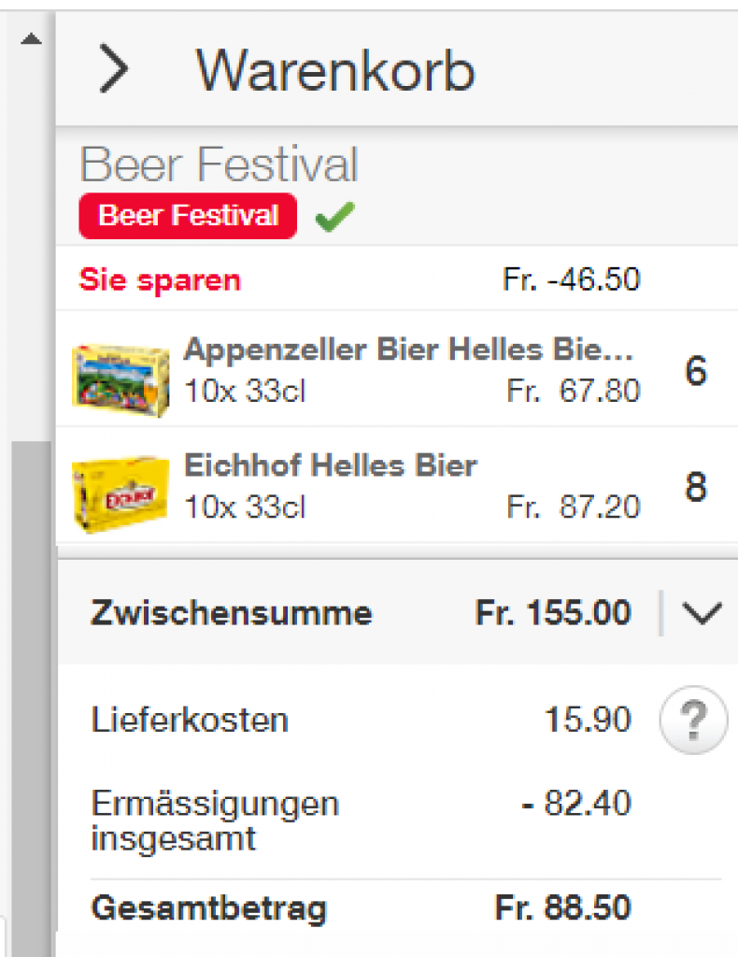Image resolution: width=738 pixels, height=957 pixels.
Task: Change the Eichhof quantity of 8
Action: click(696, 488)
